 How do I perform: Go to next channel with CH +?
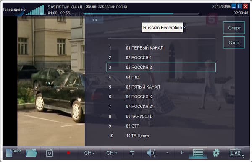[112, 153]
